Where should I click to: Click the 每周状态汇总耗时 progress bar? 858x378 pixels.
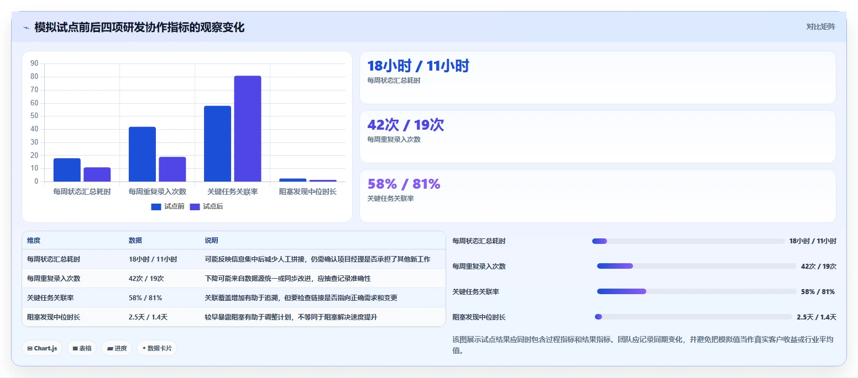(688, 241)
